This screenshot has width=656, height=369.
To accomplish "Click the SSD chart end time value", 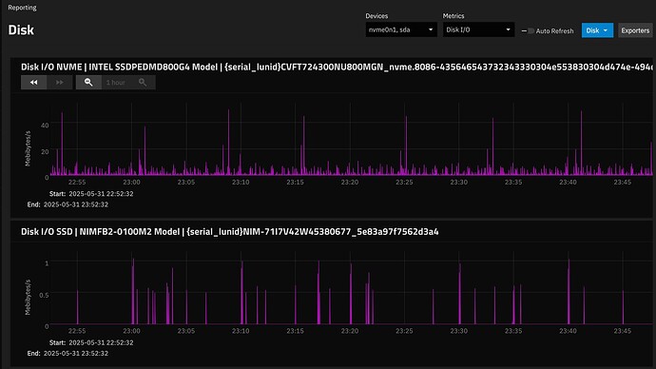I will click(x=76, y=354).
